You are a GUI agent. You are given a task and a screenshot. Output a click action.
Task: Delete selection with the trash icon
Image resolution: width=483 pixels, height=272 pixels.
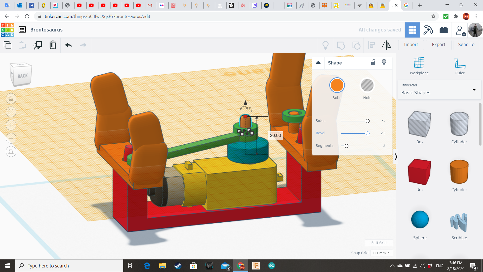point(53,45)
